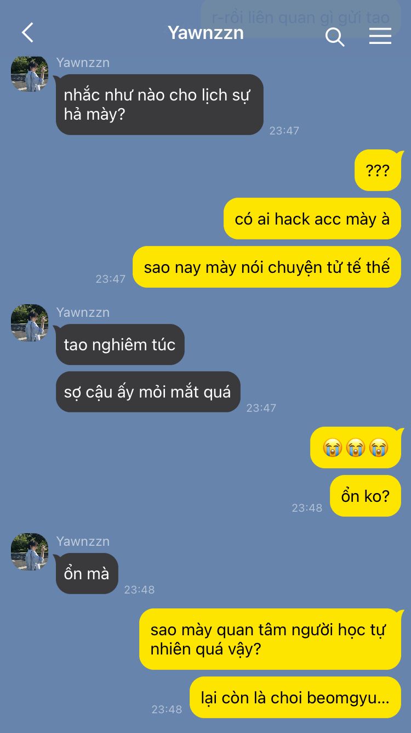Image resolution: width=411 pixels, height=733 pixels.
Task: Tap the back arrow icon
Action: click(27, 33)
